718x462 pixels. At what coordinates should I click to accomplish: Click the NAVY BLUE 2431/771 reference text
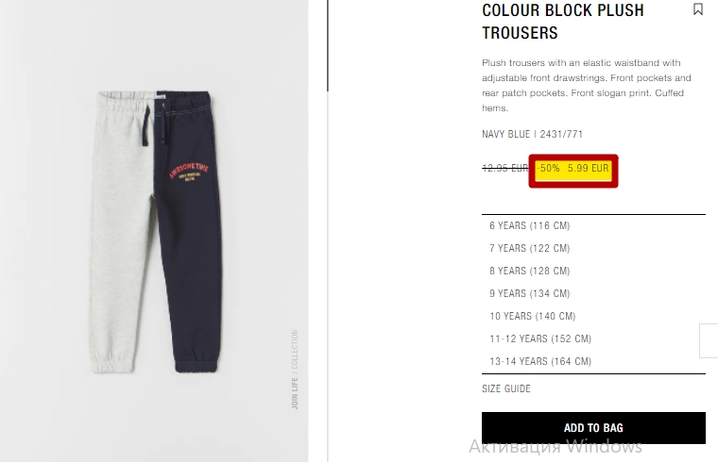coord(532,134)
